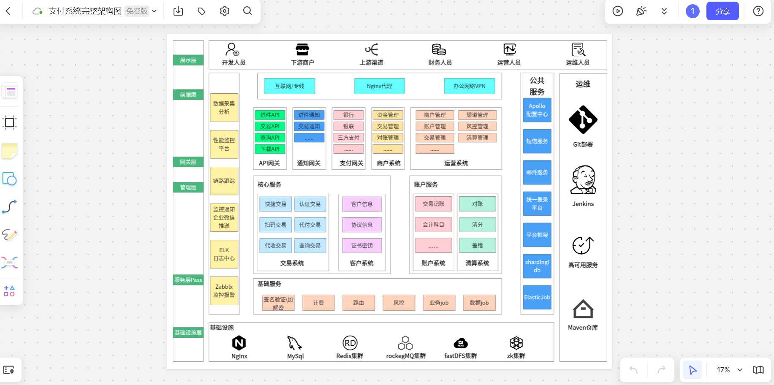Viewport: 774px width, 385px height.
Task: Select the Apollo 配置中心 blue box
Action: pos(537,110)
